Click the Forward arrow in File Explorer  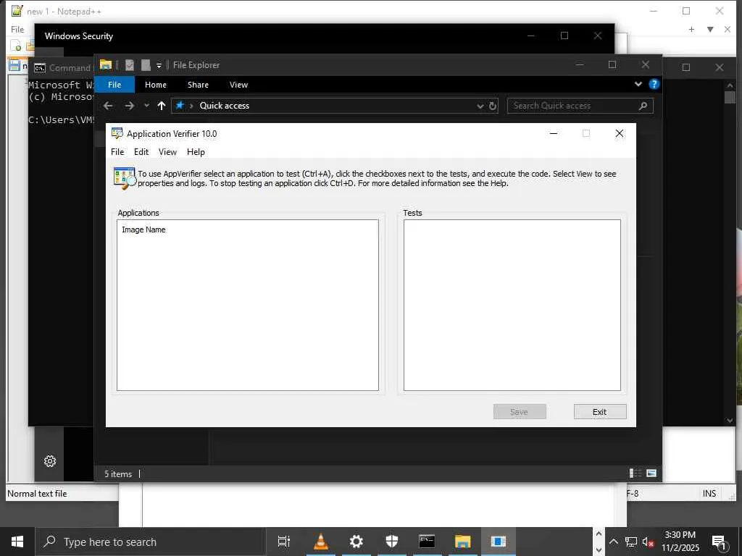(x=129, y=106)
